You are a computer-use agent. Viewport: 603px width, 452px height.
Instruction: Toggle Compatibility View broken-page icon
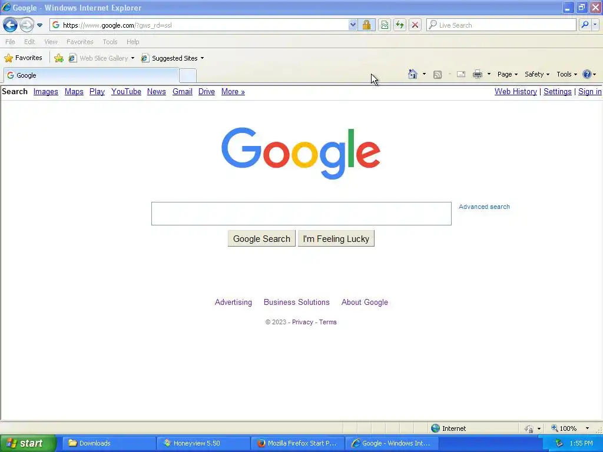click(x=384, y=25)
